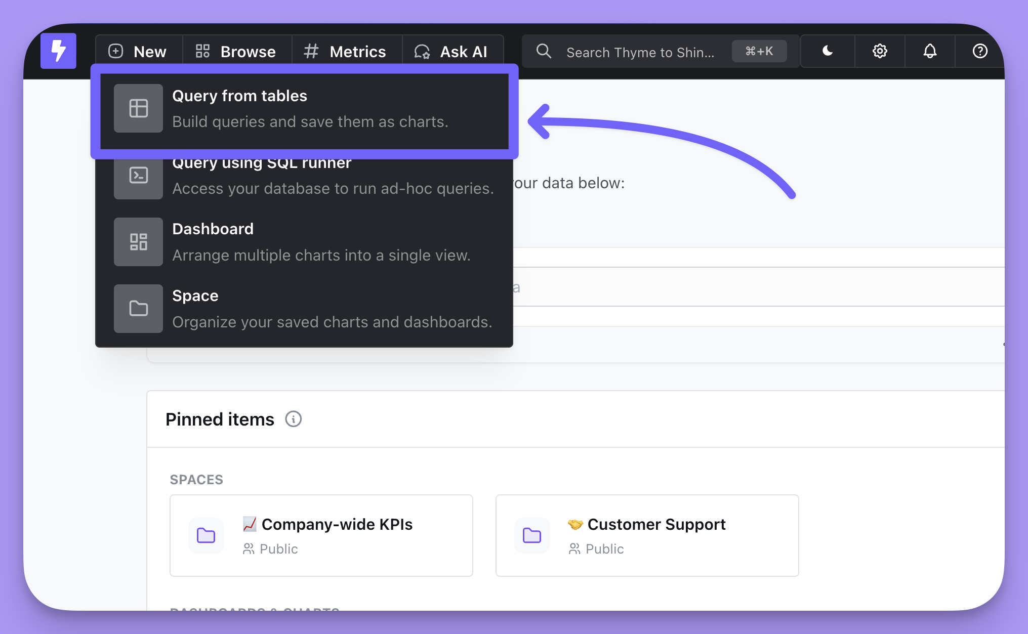This screenshot has height=634, width=1028.
Task: Open Customer Support space card
Action: 646,535
